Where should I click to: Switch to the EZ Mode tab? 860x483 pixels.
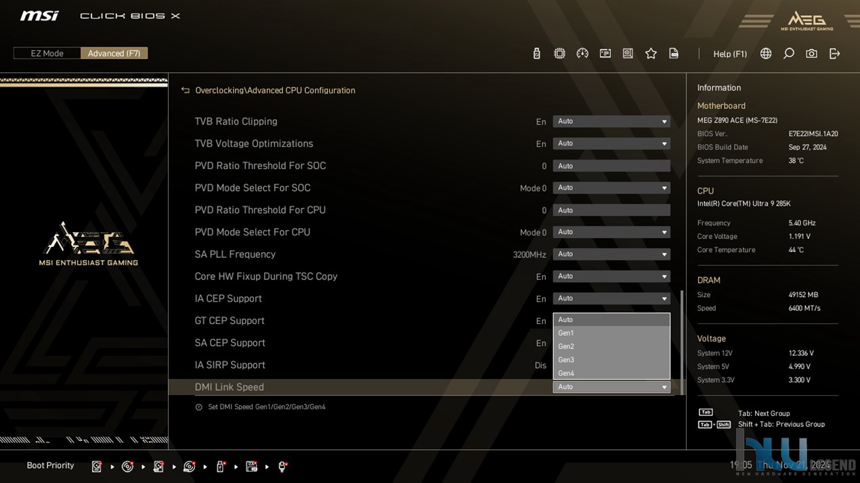47,53
